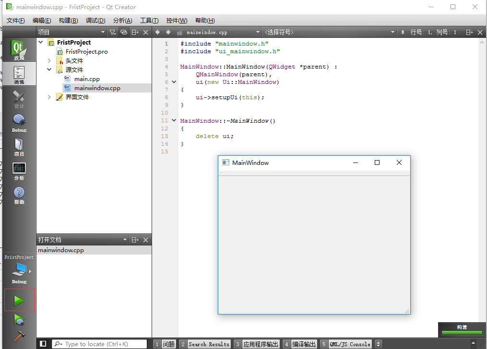This screenshot has width=487, height=349.
Task: Open the 分析(A) menu
Action: click(x=122, y=21)
